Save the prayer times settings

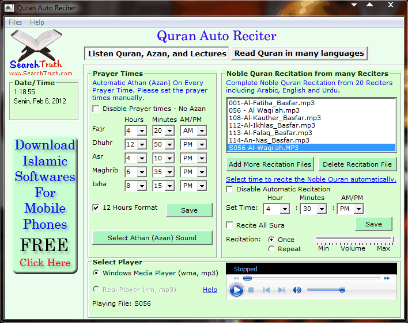point(189,210)
